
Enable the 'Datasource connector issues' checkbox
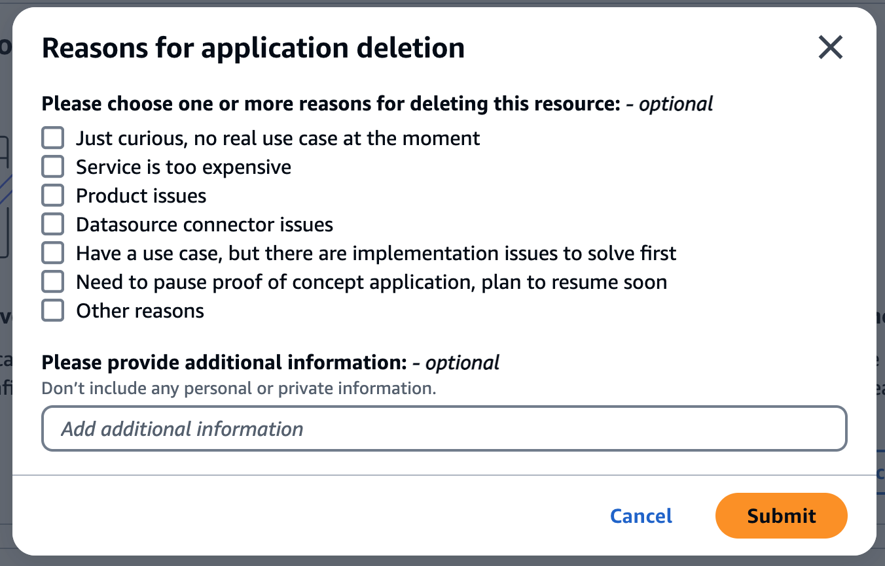(x=53, y=225)
